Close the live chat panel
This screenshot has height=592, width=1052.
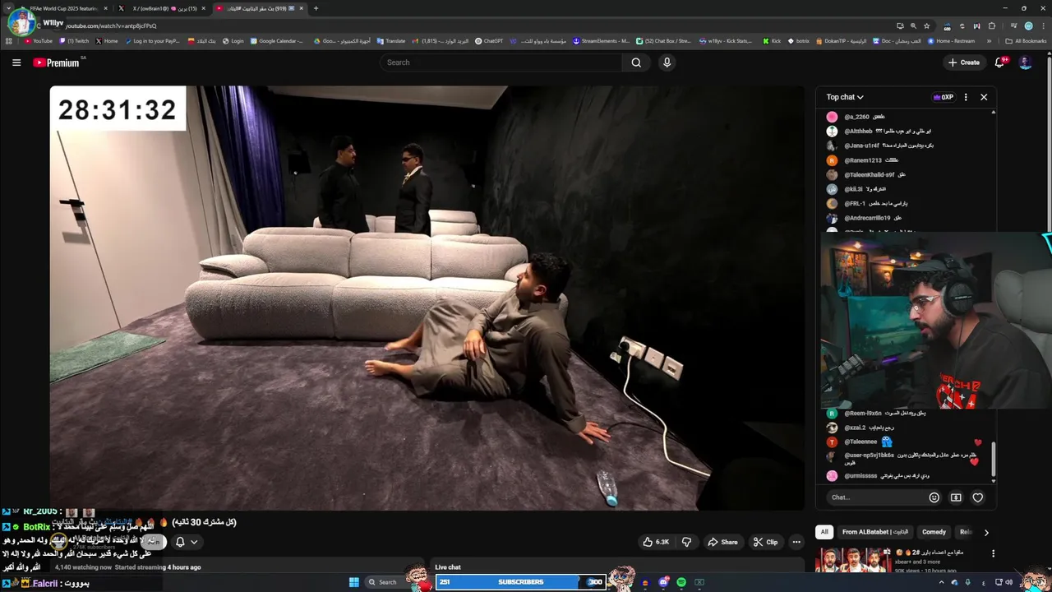984,97
